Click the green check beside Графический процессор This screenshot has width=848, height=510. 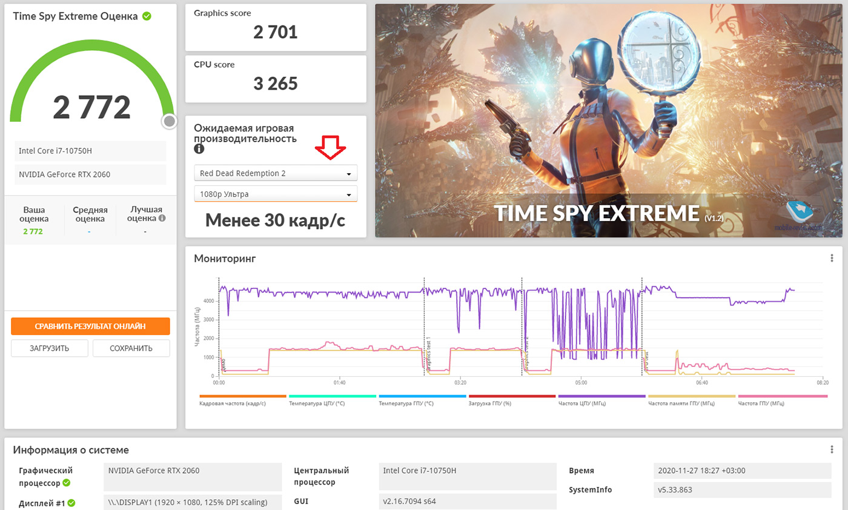click(67, 483)
